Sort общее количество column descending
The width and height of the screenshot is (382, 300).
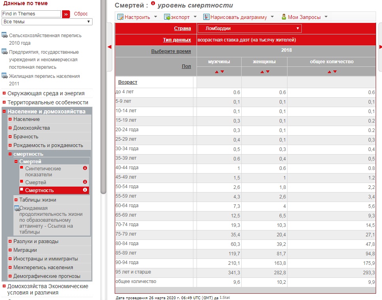(335, 72)
